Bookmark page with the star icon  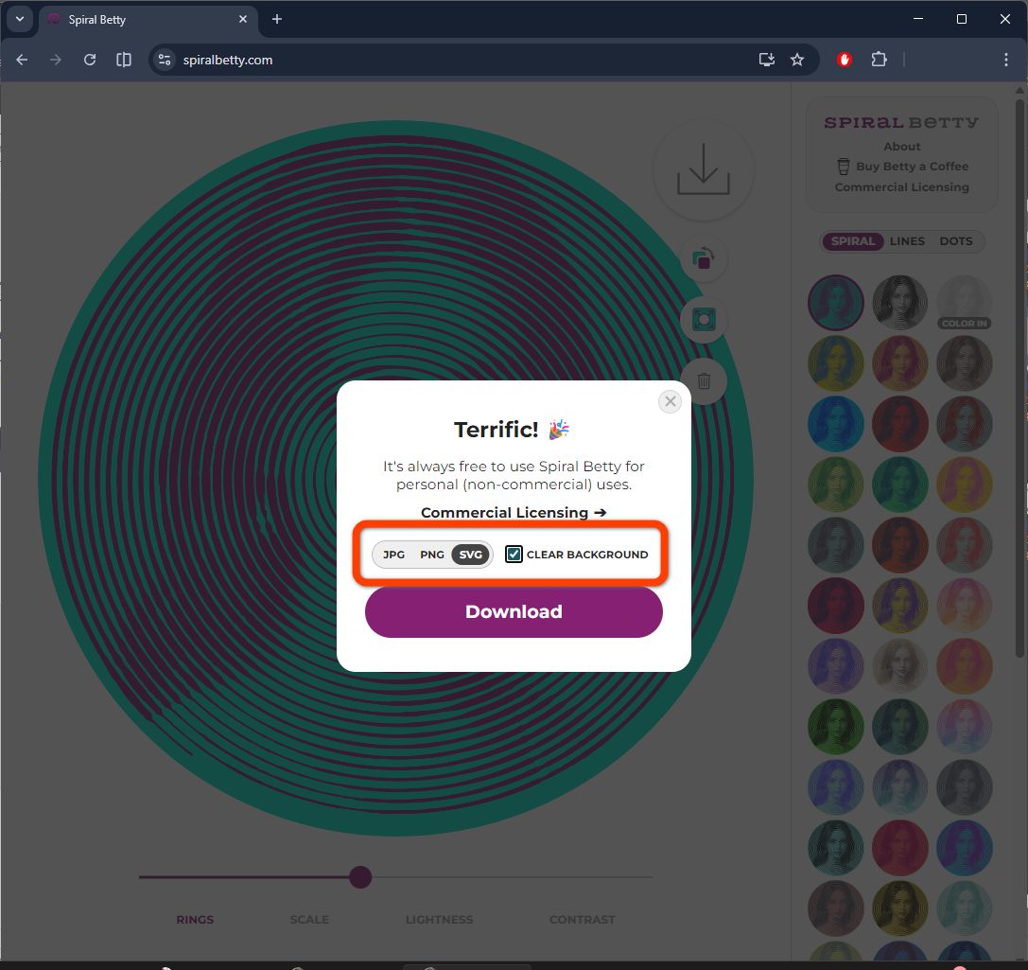[x=796, y=60]
